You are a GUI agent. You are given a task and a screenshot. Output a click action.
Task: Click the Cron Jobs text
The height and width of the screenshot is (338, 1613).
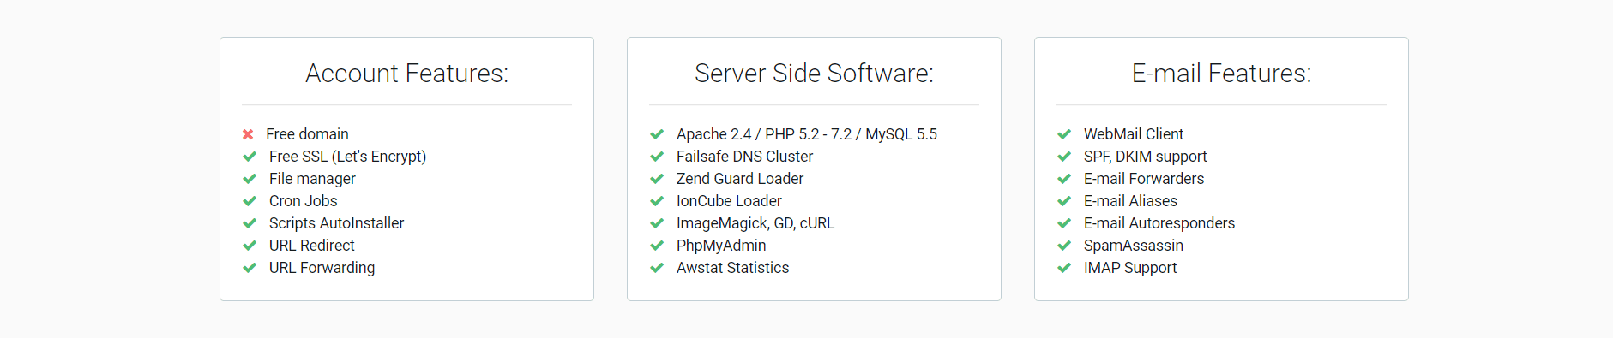(x=303, y=201)
